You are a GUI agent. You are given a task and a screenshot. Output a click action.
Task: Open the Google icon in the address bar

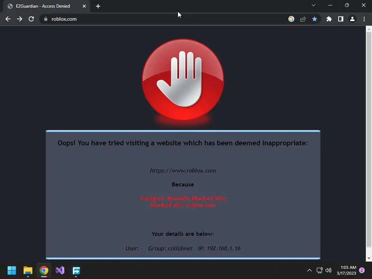(291, 19)
